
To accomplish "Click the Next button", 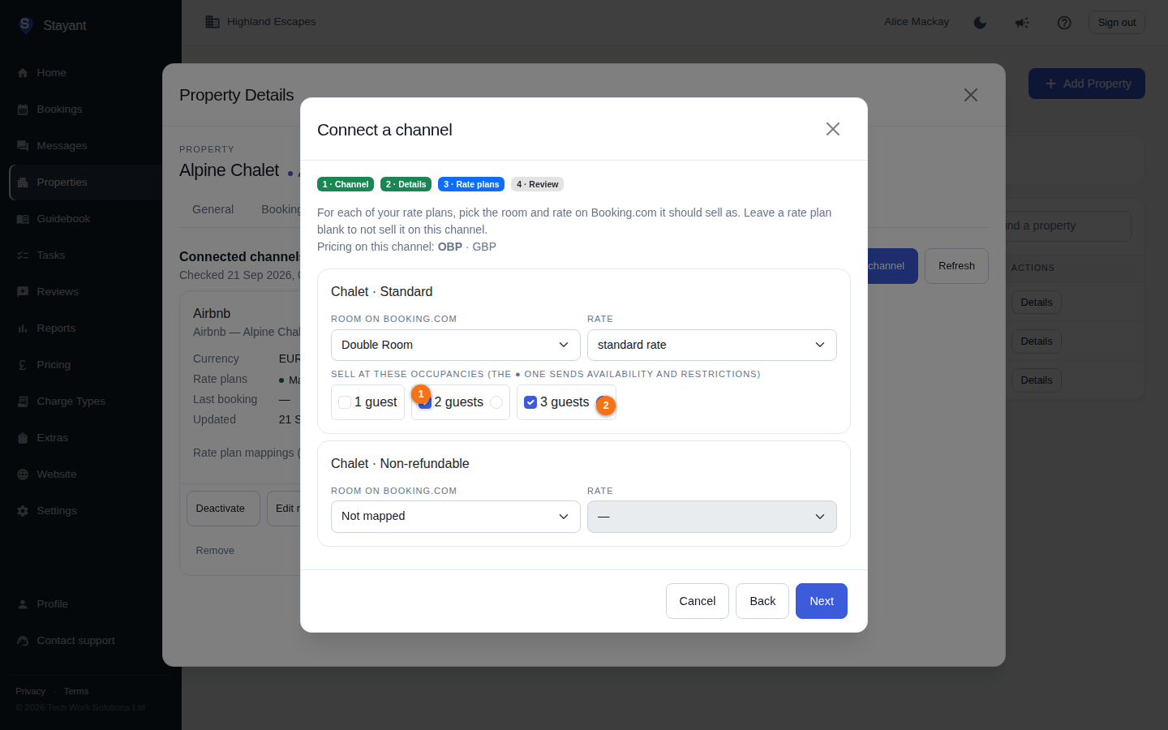I will coord(822,601).
